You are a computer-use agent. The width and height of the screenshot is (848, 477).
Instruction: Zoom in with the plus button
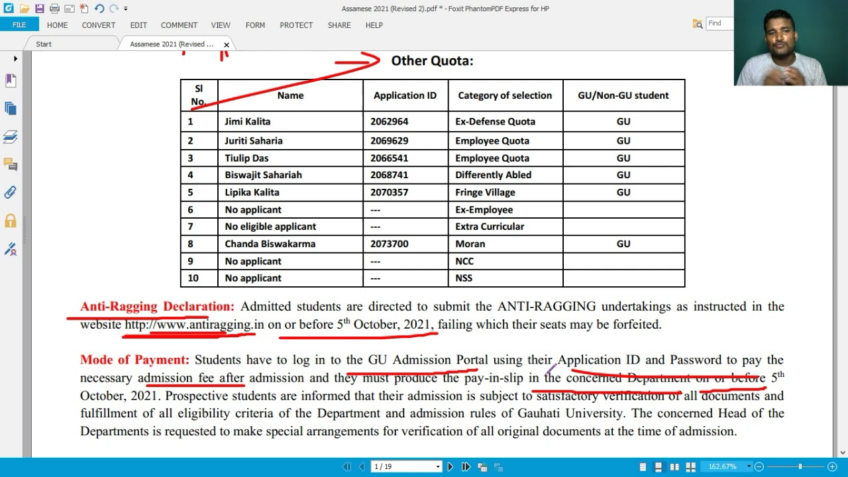(833, 467)
